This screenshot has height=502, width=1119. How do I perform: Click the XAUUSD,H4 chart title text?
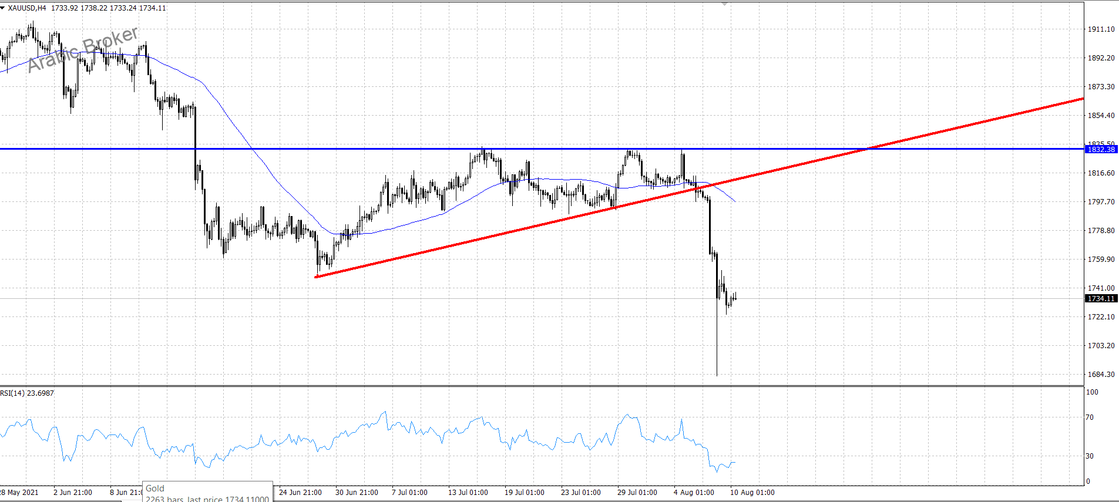(27, 8)
